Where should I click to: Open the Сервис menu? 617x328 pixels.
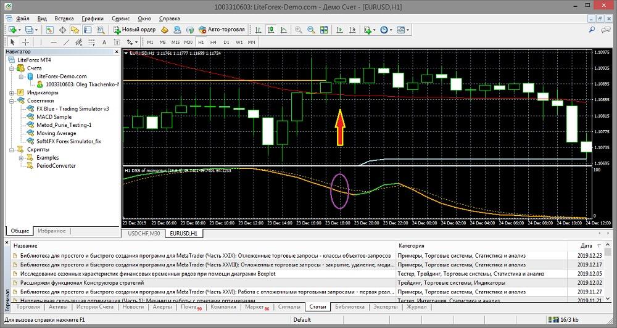pyautogui.click(x=121, y=18)
